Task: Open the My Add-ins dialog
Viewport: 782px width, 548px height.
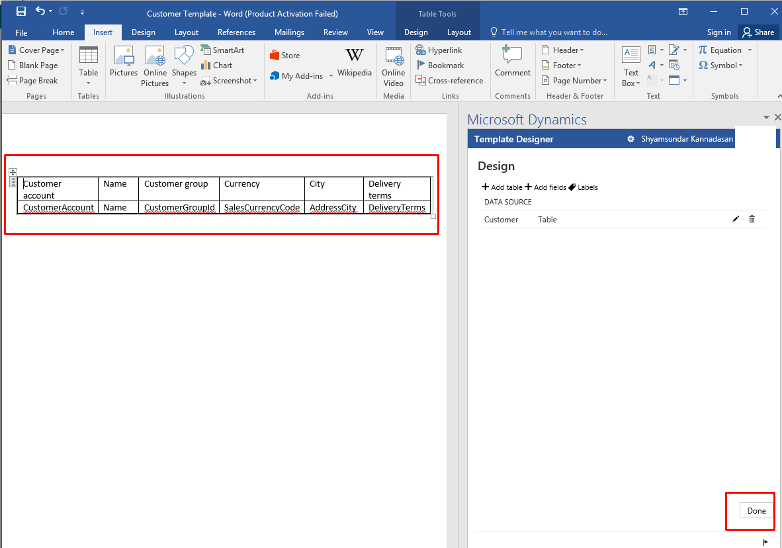Action: tap(297, 76)
